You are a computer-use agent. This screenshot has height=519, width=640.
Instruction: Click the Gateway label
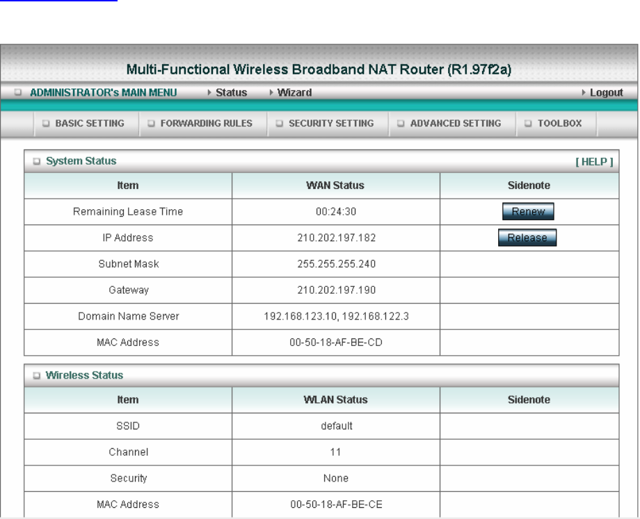click(129, 290)
